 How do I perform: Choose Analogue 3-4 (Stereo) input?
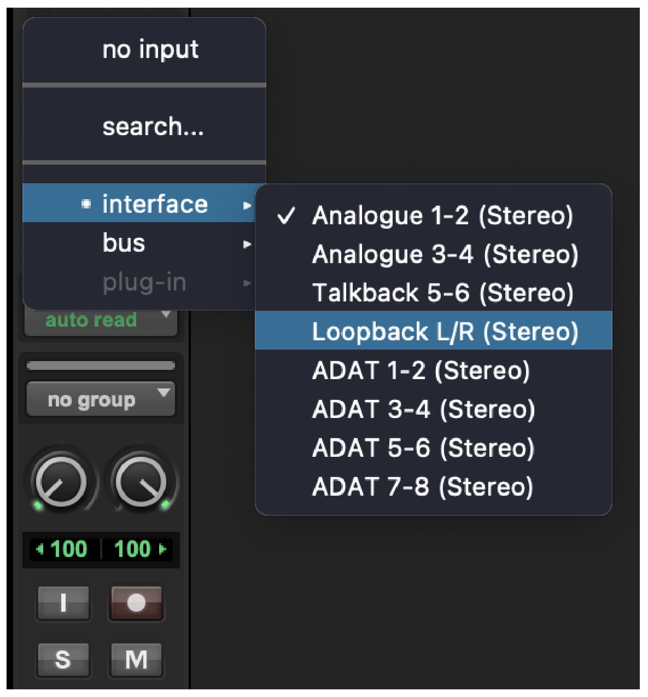tap(433, 254)
